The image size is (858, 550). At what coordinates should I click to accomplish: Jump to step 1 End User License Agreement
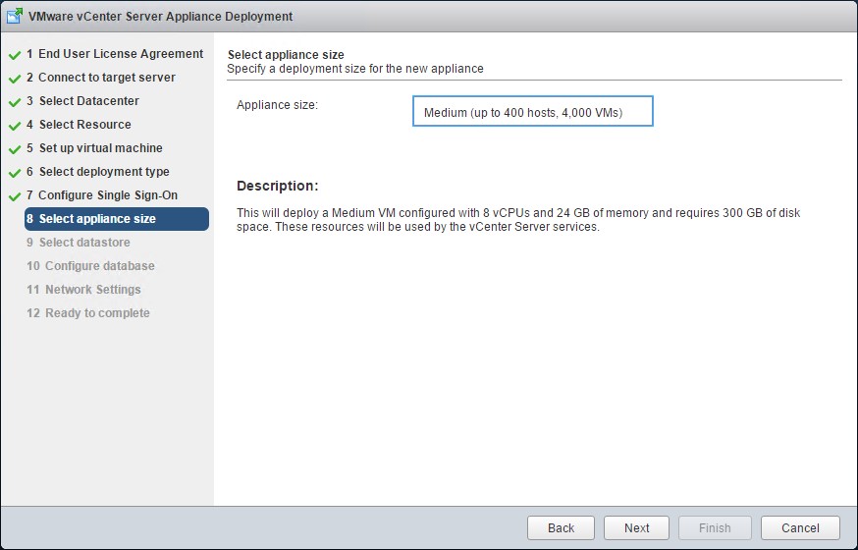click(x=115, y=54)
